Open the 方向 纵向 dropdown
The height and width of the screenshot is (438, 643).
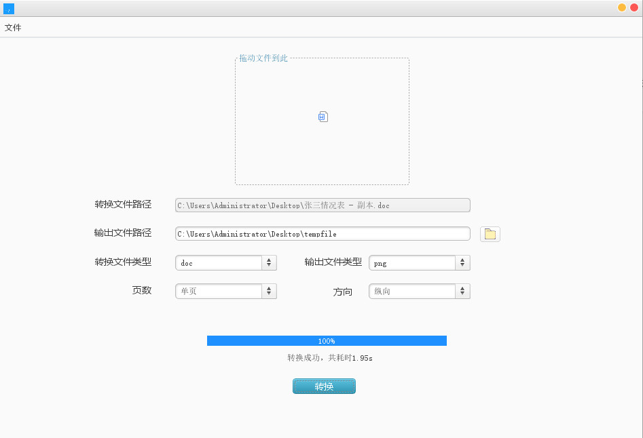coord(420,291)
